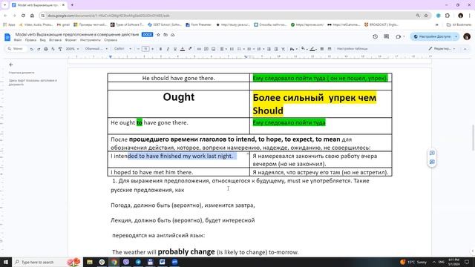Viewport: 475px width, 267px height.
Task: Collapse the toolbar with the chevron
Action: click(465, 49)
